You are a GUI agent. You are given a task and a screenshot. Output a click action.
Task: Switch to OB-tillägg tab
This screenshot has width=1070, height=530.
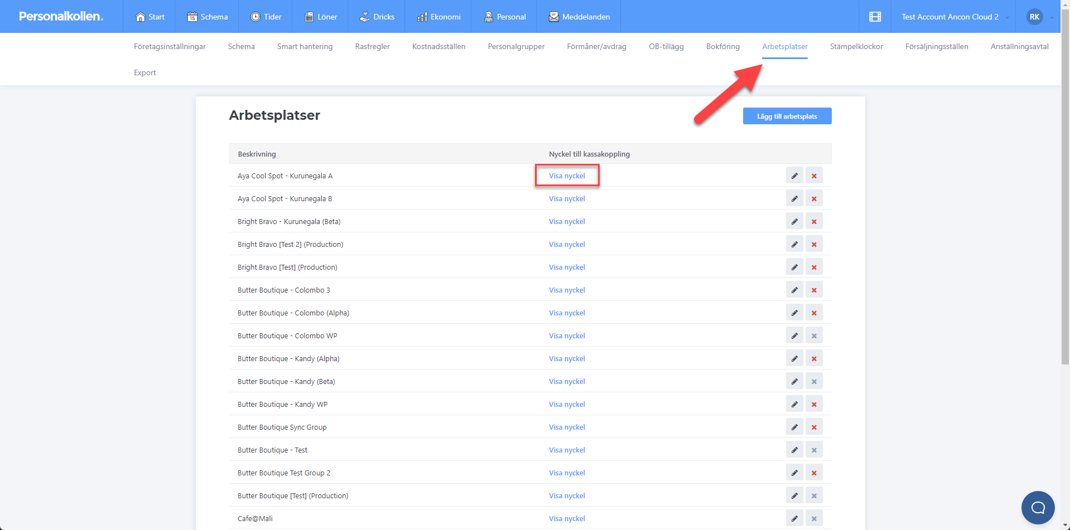(666, 46)
